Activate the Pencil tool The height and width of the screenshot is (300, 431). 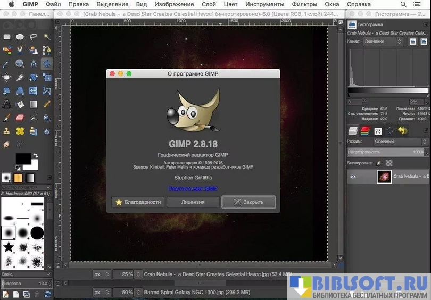[x=47, y=104]
